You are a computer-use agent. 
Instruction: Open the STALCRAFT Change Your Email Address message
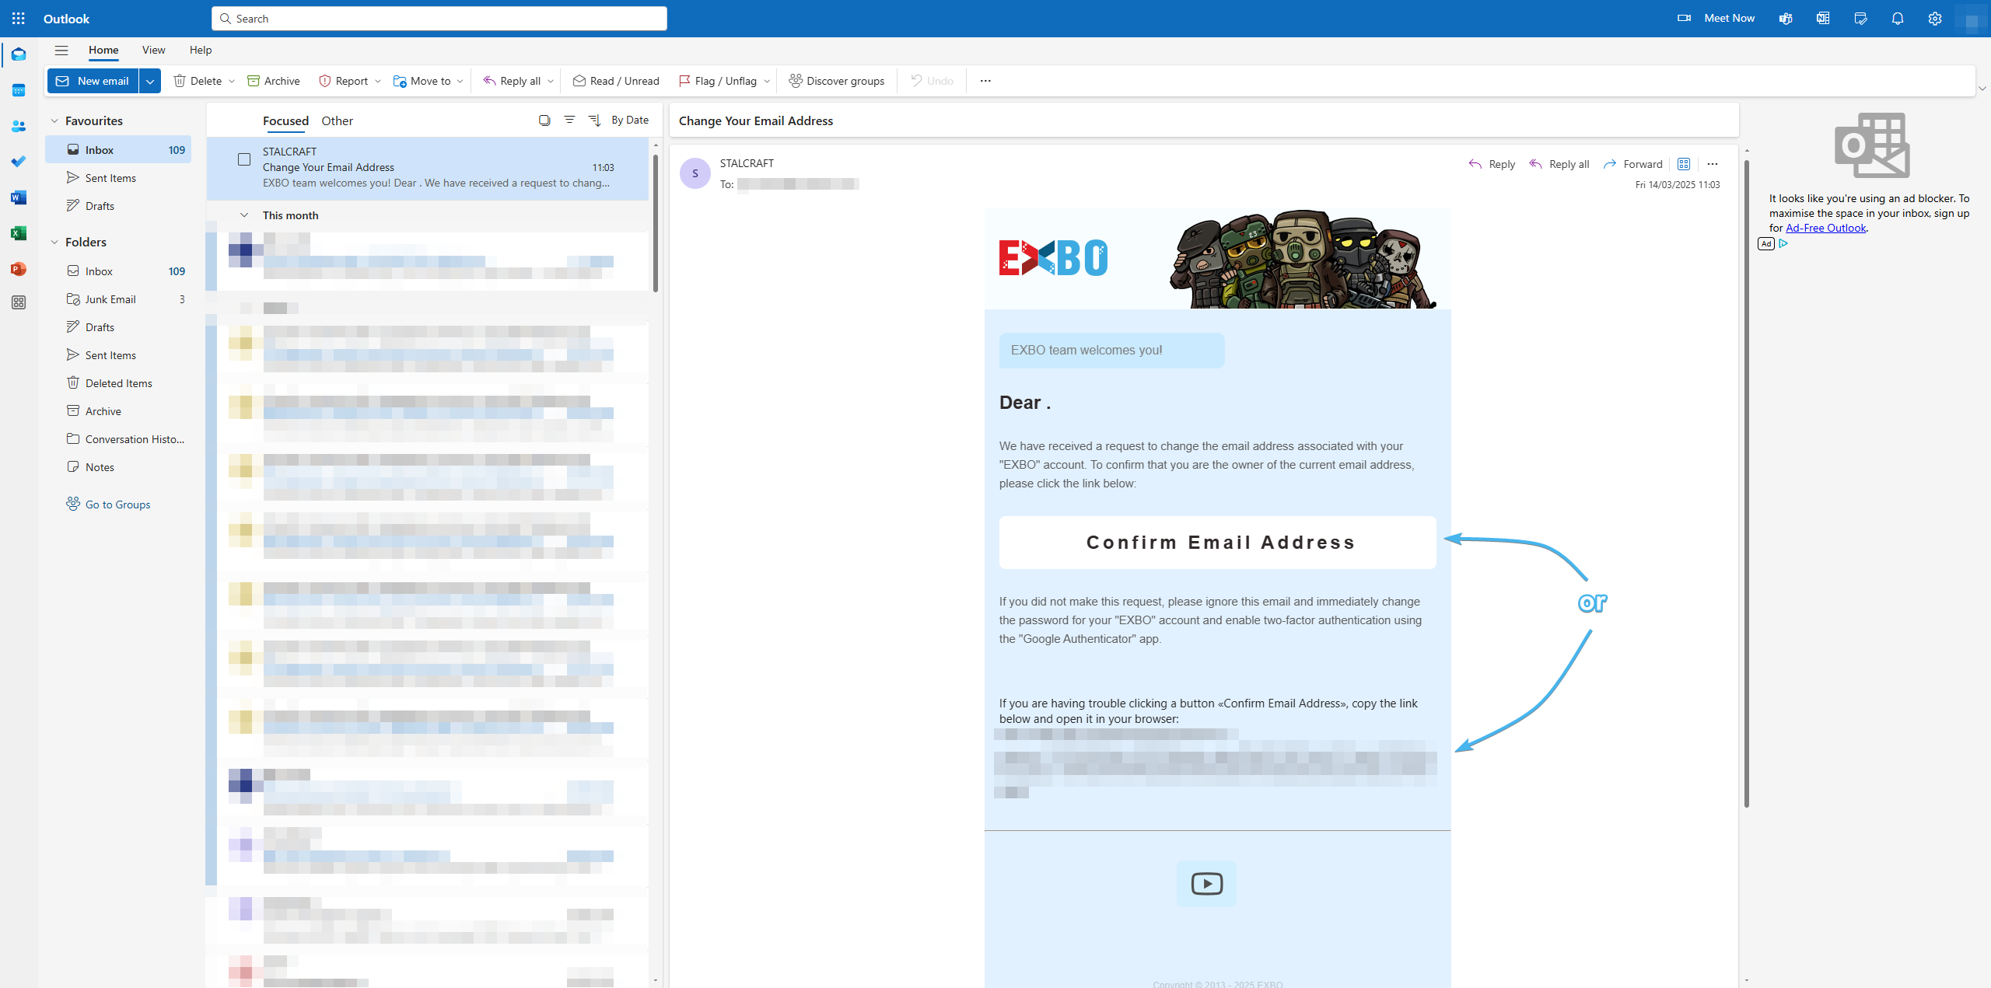tap(428, 168)
